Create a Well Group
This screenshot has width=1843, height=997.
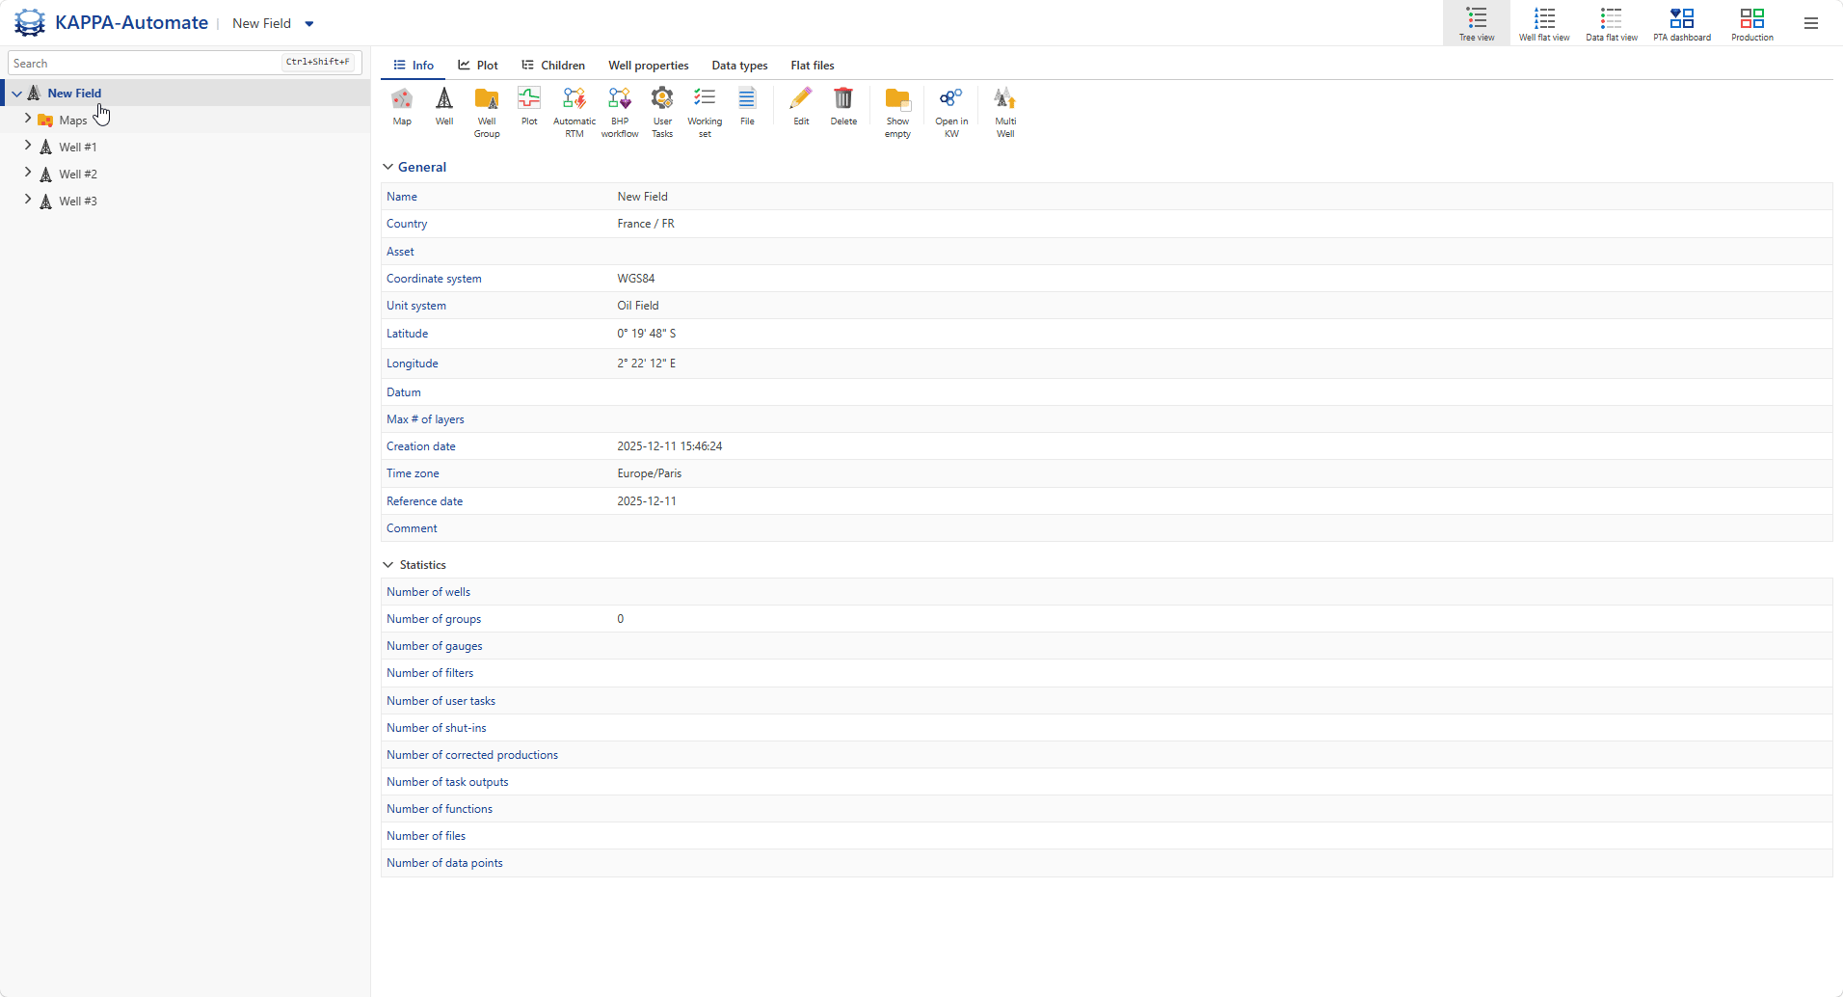point(487,113)
